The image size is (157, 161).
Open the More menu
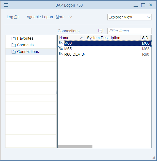click(60, 17)
